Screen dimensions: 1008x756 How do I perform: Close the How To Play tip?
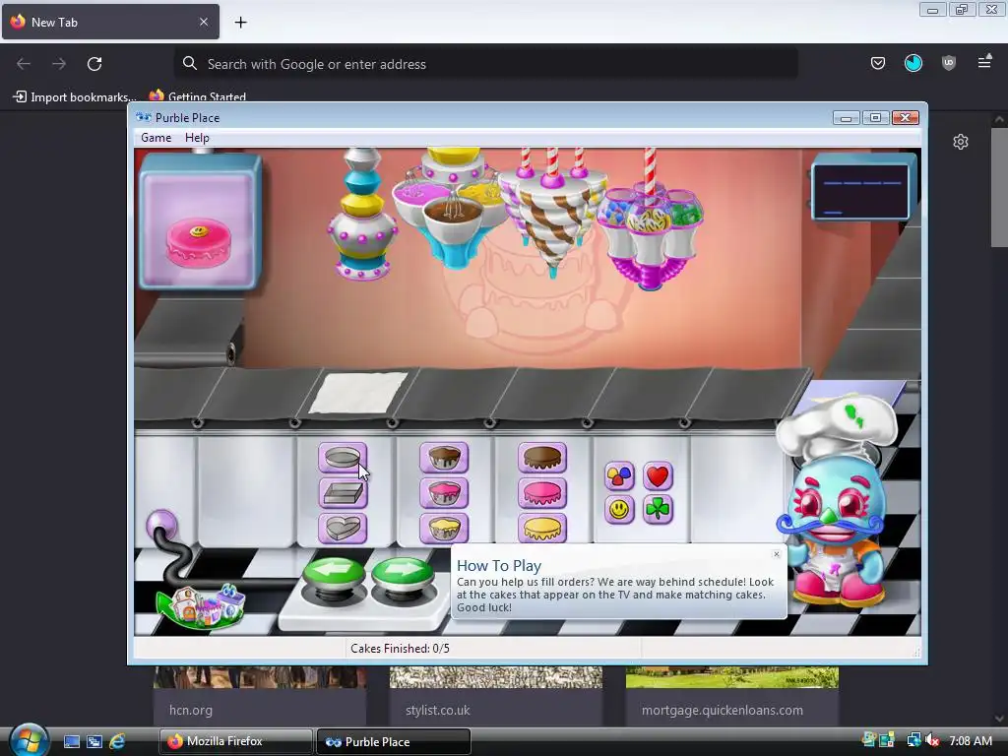(777, 554)
